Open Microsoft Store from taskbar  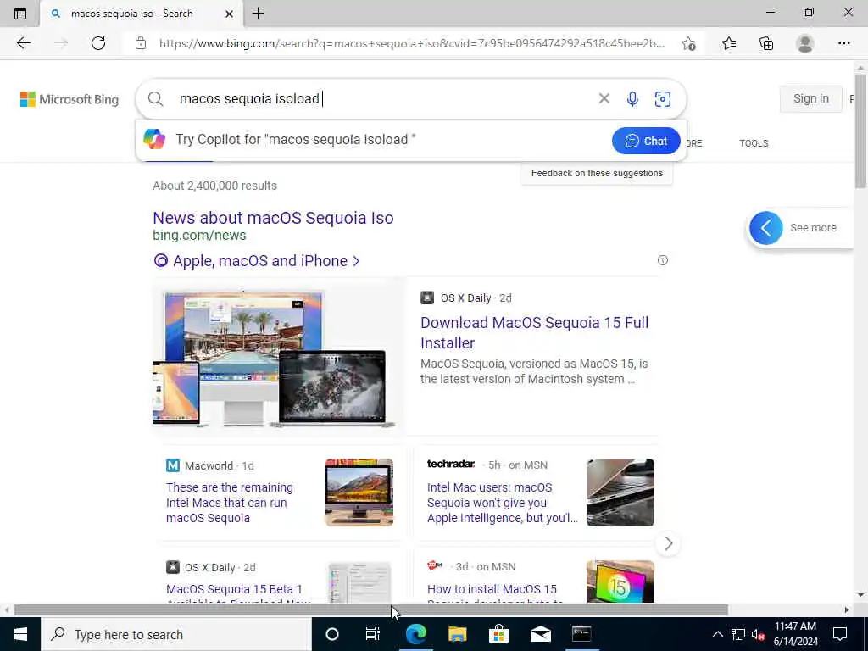498,634
